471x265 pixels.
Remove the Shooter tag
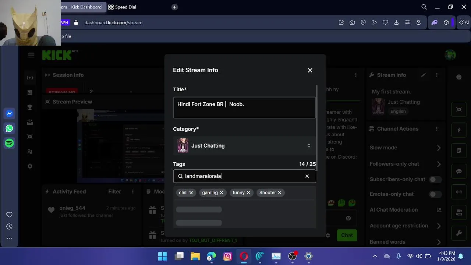point(279,192)
